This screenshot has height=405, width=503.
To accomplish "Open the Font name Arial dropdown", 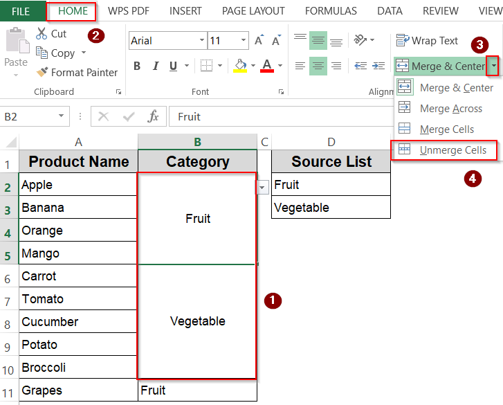I will pyautogui.click(x=201, y=41).
